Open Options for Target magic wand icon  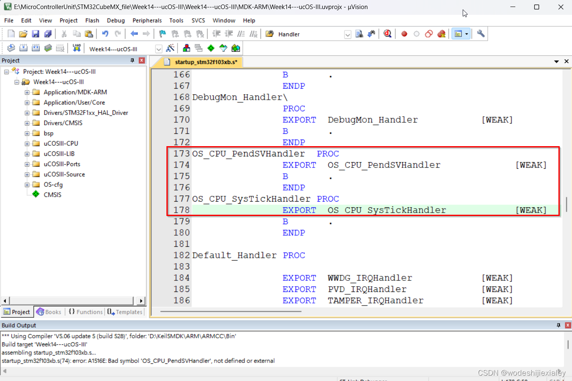[x=170, y=48]
